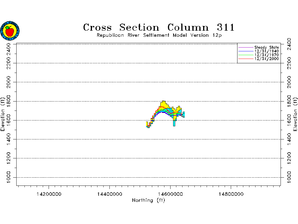
Task: Click the green 12/31/1970 legend line
Action: (246, 55)
